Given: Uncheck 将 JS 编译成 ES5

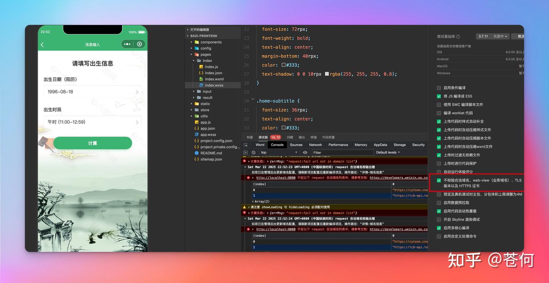Looking at the screenshot, I should pyautogui.click(x=439, y=96).
